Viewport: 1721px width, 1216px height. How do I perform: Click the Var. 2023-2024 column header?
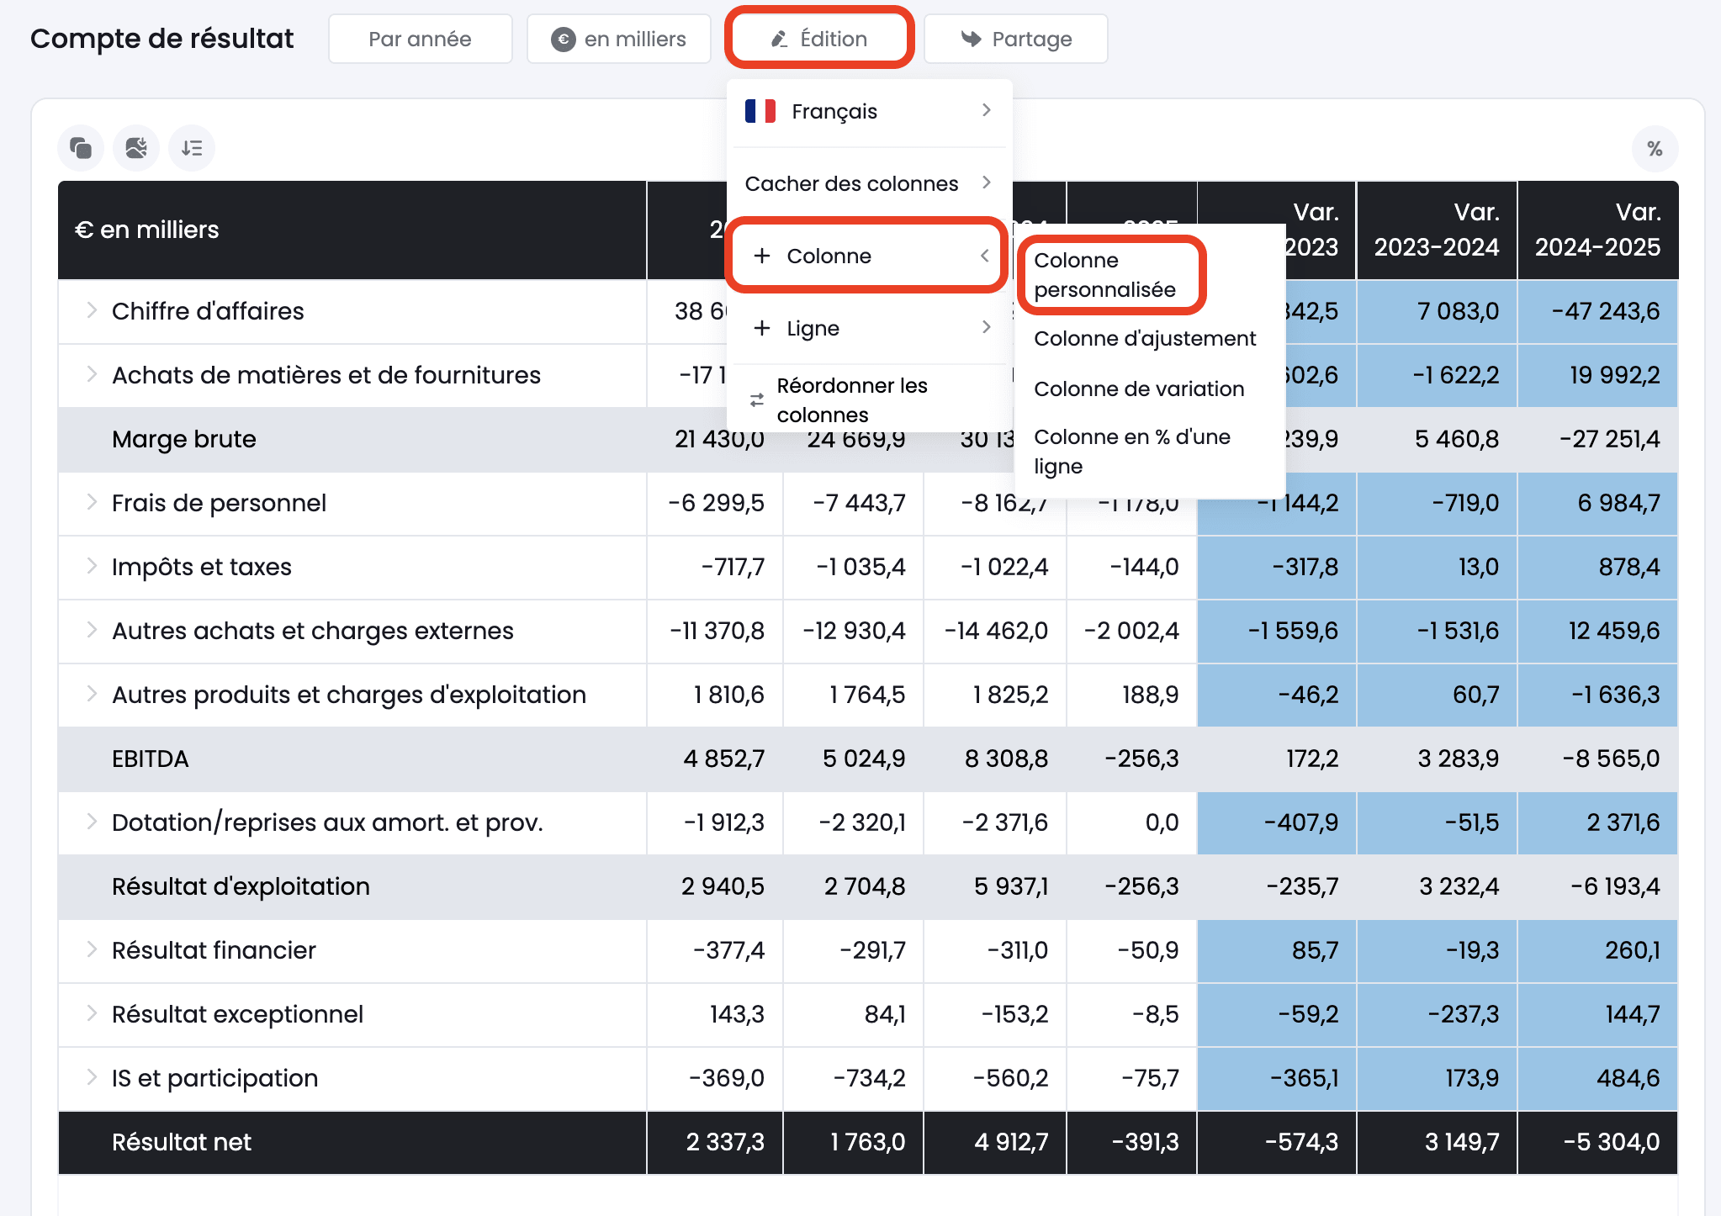coord(1437,230)
